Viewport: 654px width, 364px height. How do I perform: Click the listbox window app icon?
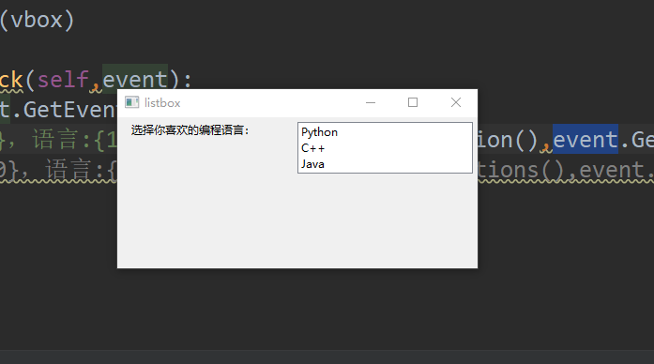[131, 102]
